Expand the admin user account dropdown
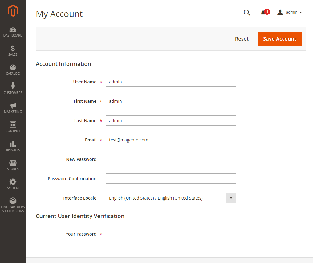The width and height of the screenshot is (313, 263). coord(290,12)
